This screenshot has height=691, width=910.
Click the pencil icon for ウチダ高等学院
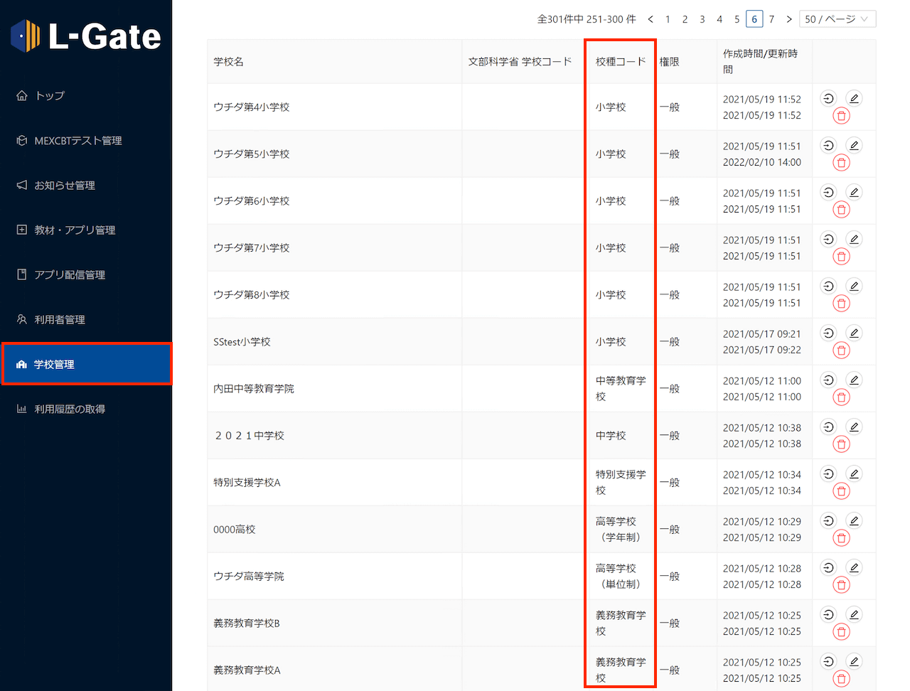pyautogui.click(x=854, y=568)
